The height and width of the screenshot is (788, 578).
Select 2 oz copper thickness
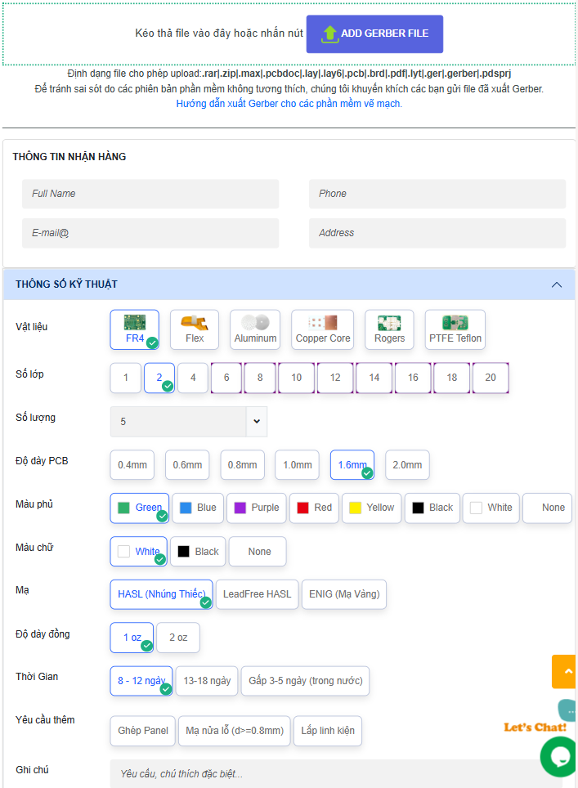point(178,638)
